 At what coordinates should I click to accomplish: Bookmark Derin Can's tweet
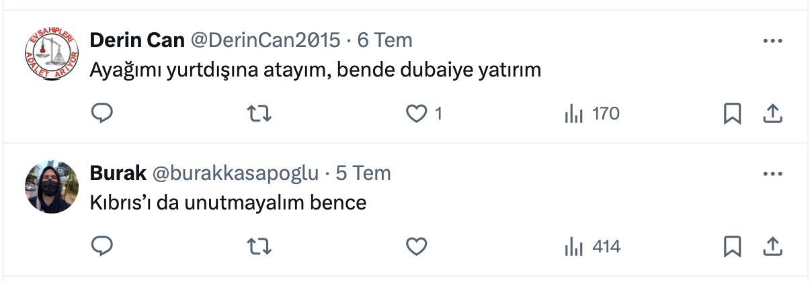732,114
